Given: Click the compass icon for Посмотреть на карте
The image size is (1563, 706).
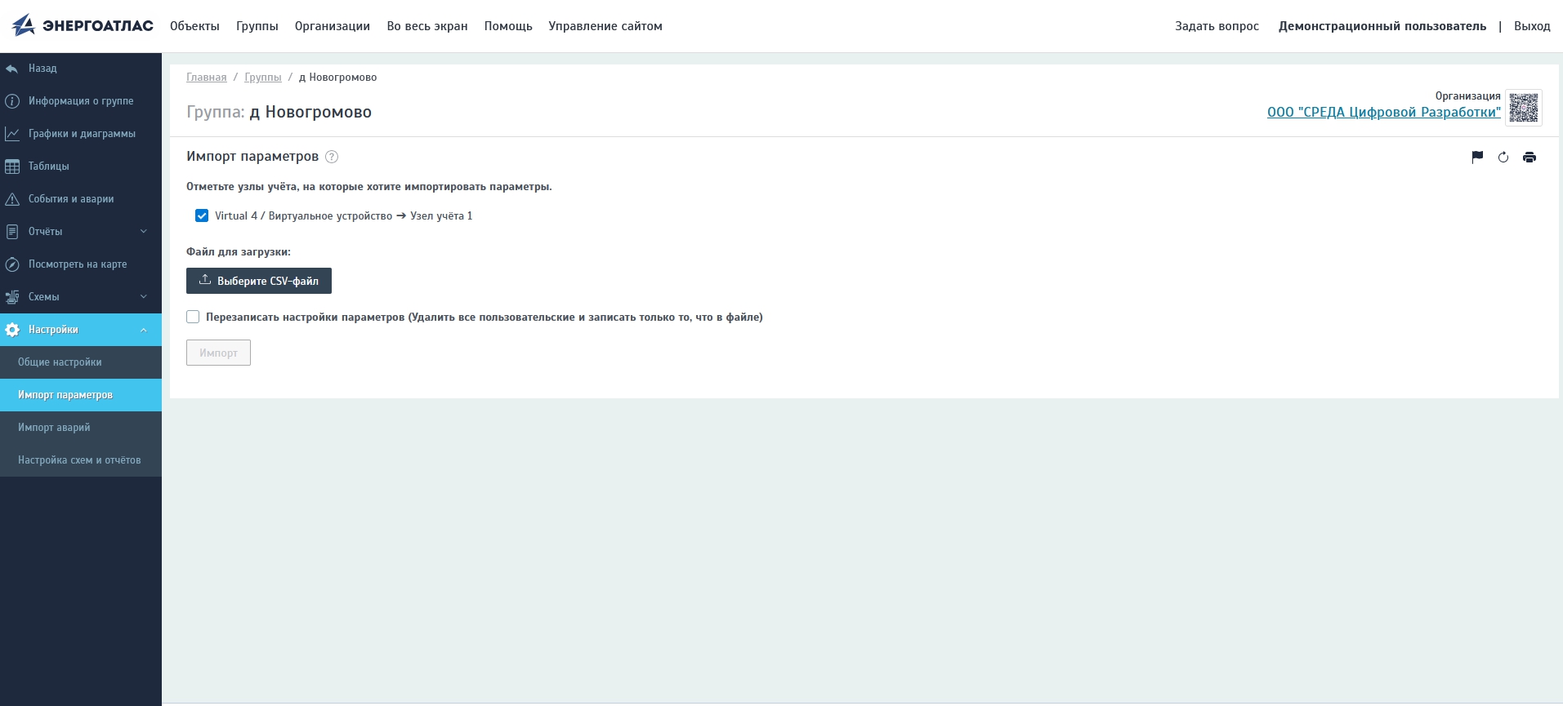Looking at the screenshot, I should [12, 264].
